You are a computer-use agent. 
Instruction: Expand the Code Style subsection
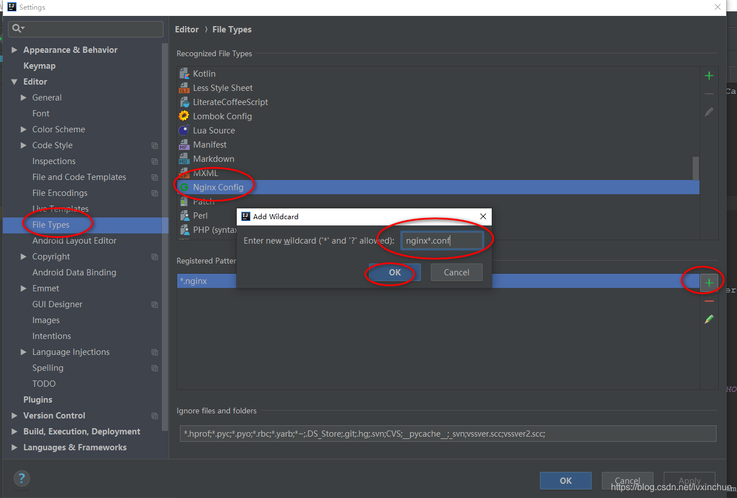(x=23, y=145)
